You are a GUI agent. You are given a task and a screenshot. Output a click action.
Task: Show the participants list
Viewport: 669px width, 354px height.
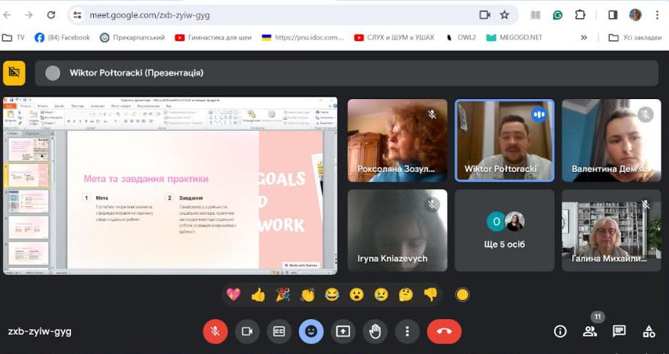[x=590, y=331]
